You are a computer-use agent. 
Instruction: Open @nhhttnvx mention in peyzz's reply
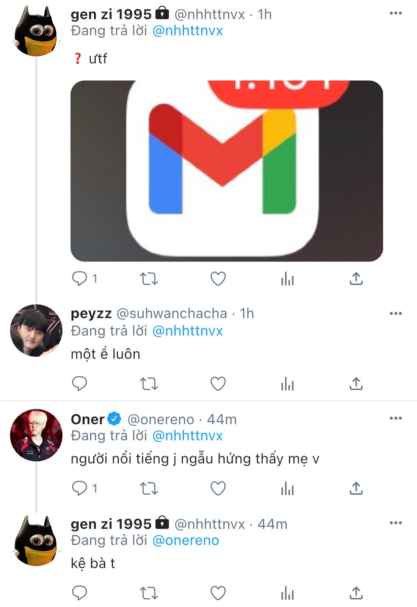(188, 331)
